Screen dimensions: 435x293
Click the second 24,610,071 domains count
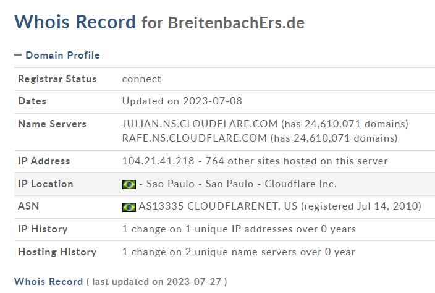334,138
